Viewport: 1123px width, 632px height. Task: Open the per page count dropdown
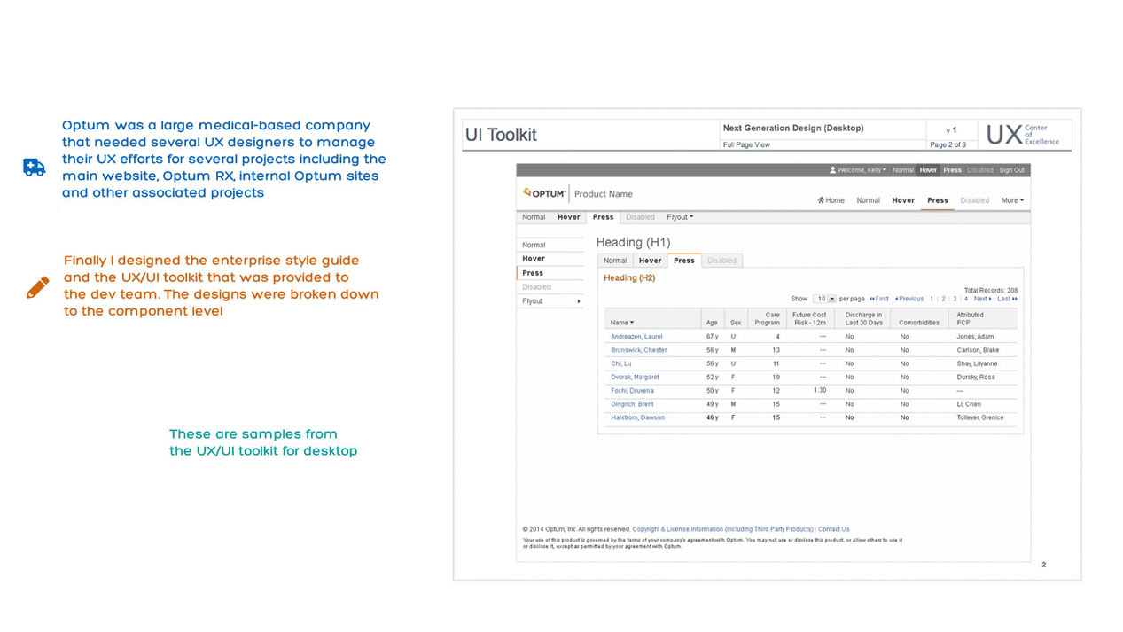[825, 299]
